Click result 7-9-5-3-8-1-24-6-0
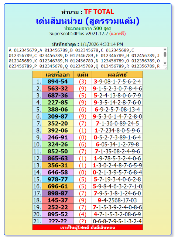 (x=117, y=193)
